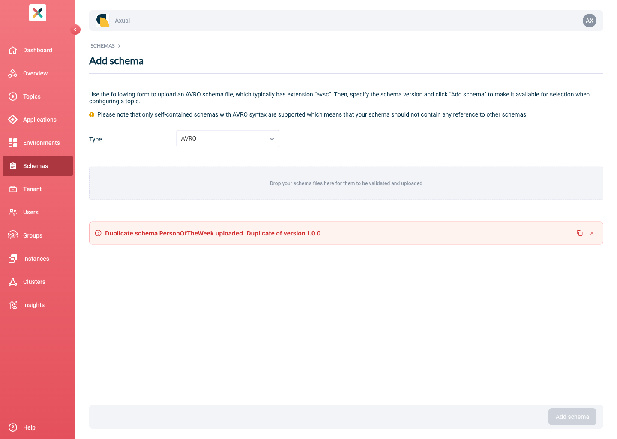Open the Clusters label in sidebar

(34, 282)
